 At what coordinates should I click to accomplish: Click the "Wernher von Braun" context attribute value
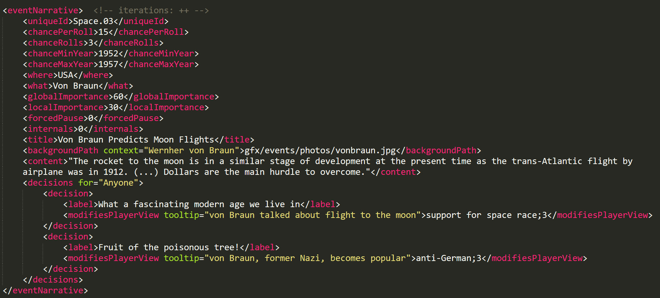coord(191,150)
